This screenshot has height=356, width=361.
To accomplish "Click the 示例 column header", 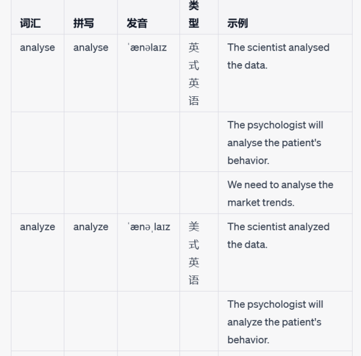I will pos(238,23).
